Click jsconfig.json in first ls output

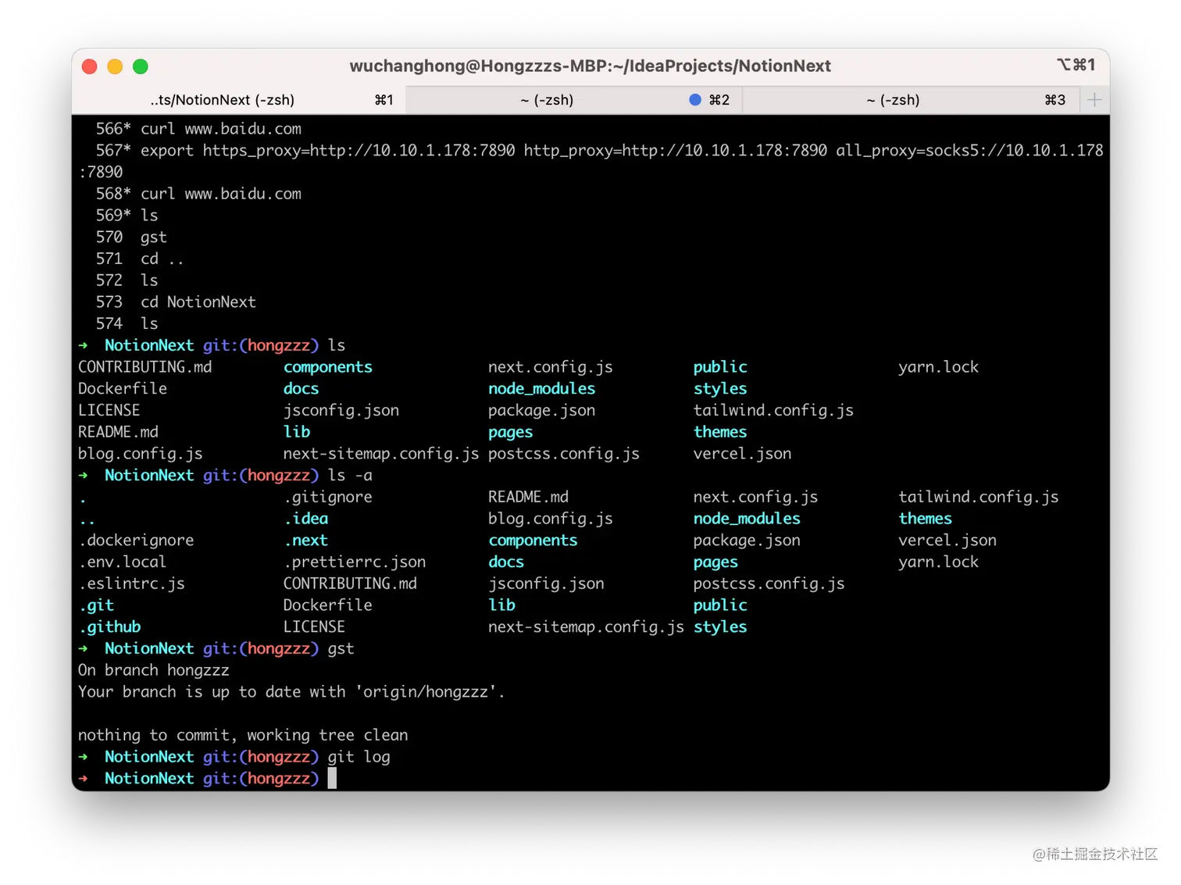341,410
